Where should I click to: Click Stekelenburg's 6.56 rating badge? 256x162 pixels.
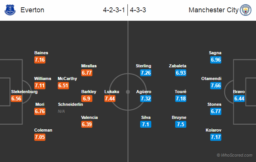point(17,99)
